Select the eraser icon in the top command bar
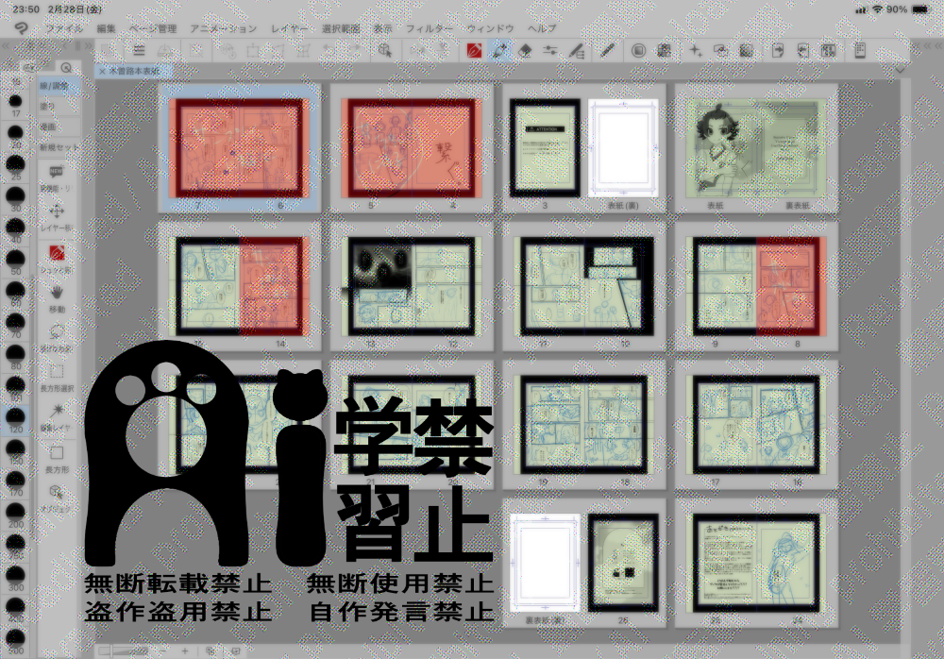The height and width of the screenshot is (659, 944). (x=525, y=51)
